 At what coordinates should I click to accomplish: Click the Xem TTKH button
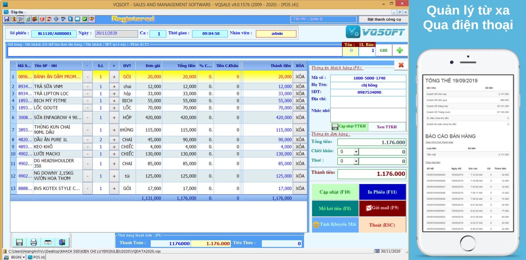point(387,127)
